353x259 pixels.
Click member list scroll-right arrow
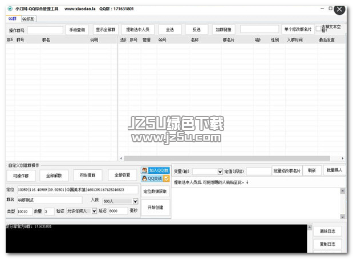point(343,158)
